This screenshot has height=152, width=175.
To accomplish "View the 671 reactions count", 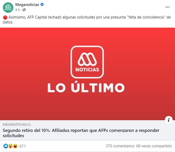I will point(22,146).
